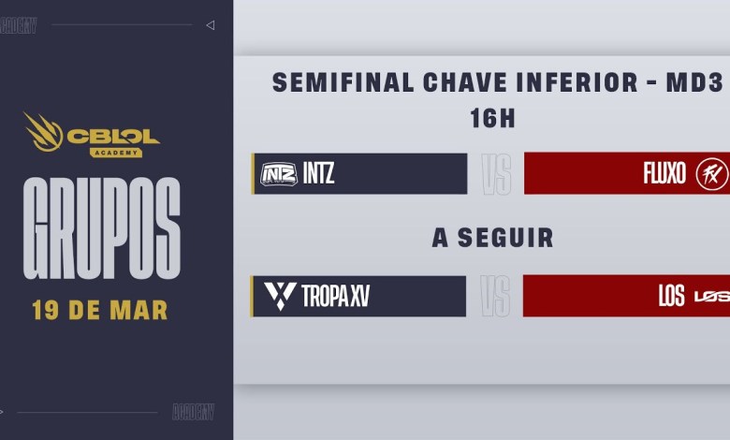730x440 pixels.
Task: Click the A SEGUIR label
Action: tap(492, 238)
